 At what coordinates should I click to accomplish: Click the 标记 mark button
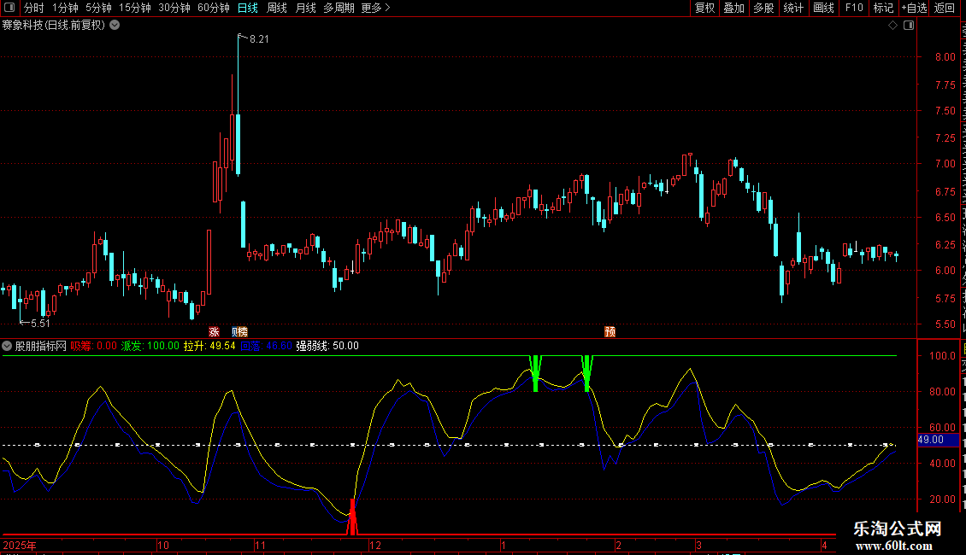click(x=883, y=8)
